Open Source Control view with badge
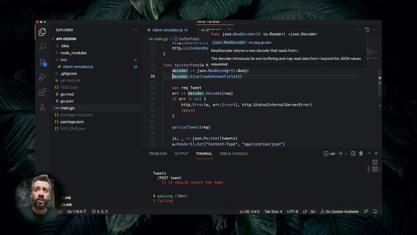Screen dimensions: 417x235 [42, 63]
